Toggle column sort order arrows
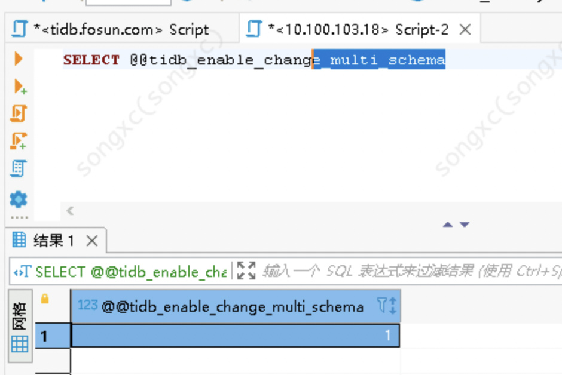This screenshot has height=375, width=562. [x=393, y=306]
